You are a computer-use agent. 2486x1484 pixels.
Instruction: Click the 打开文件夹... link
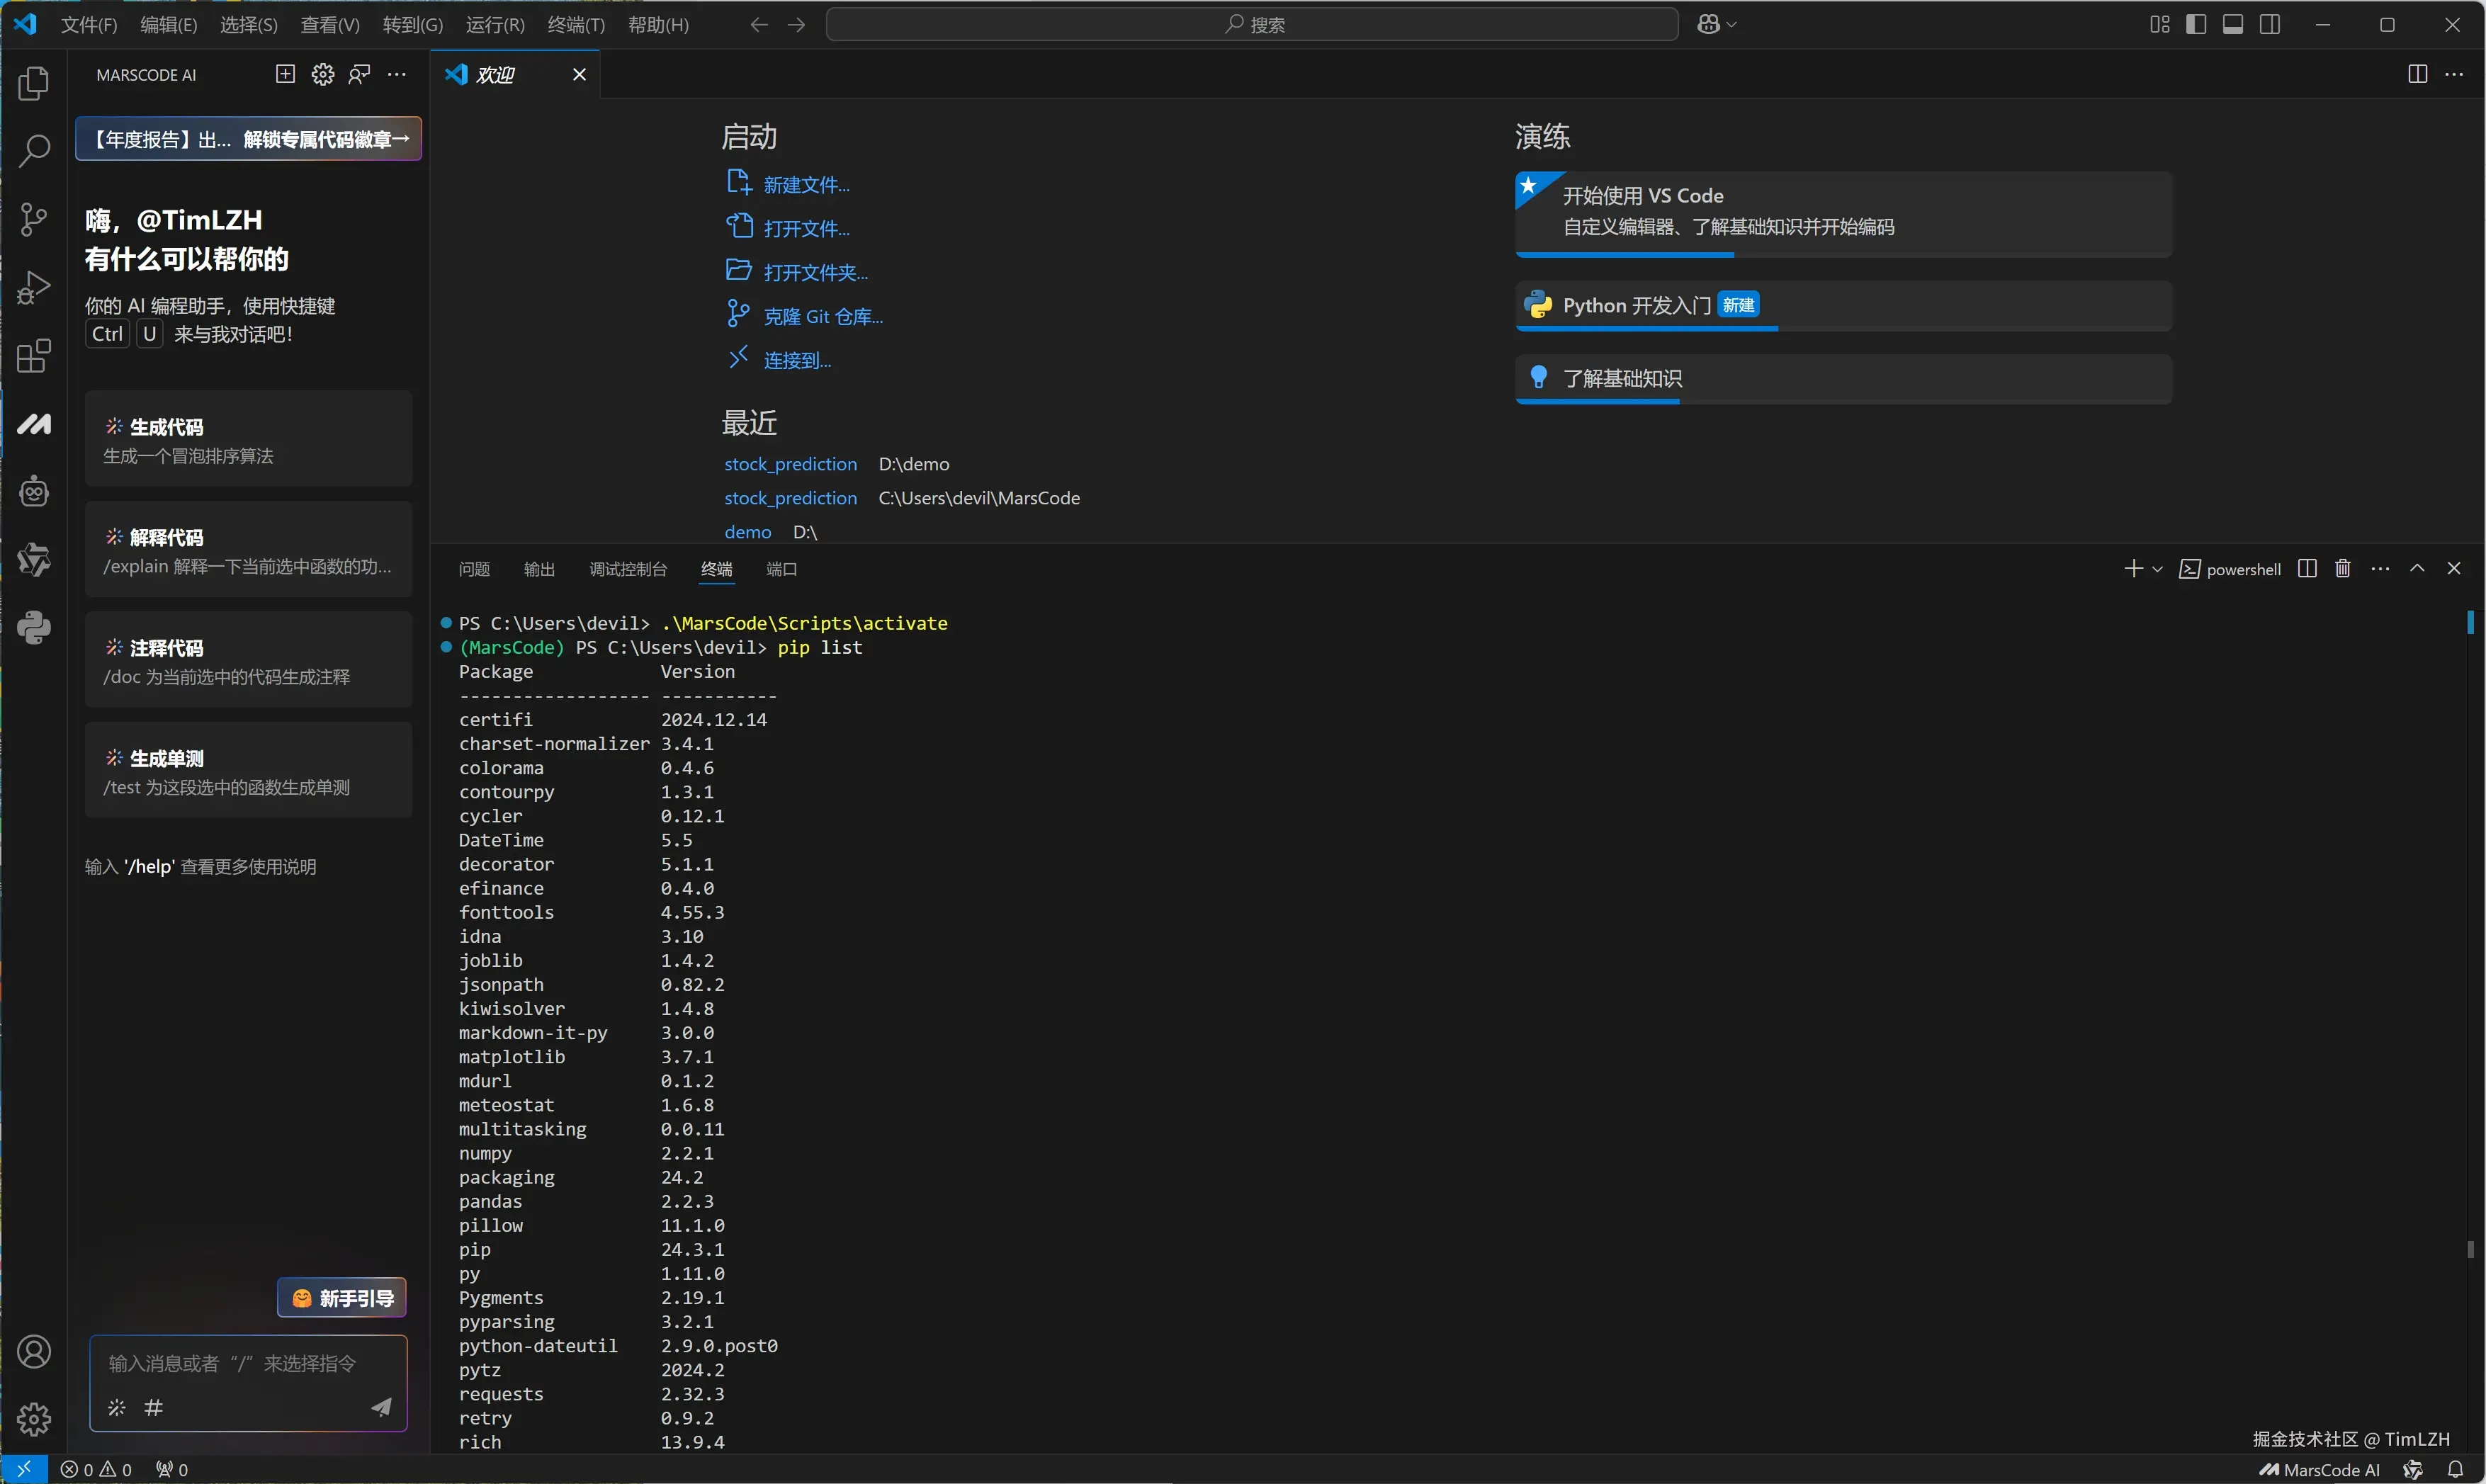pyautogui.click(x=815, y=272)
